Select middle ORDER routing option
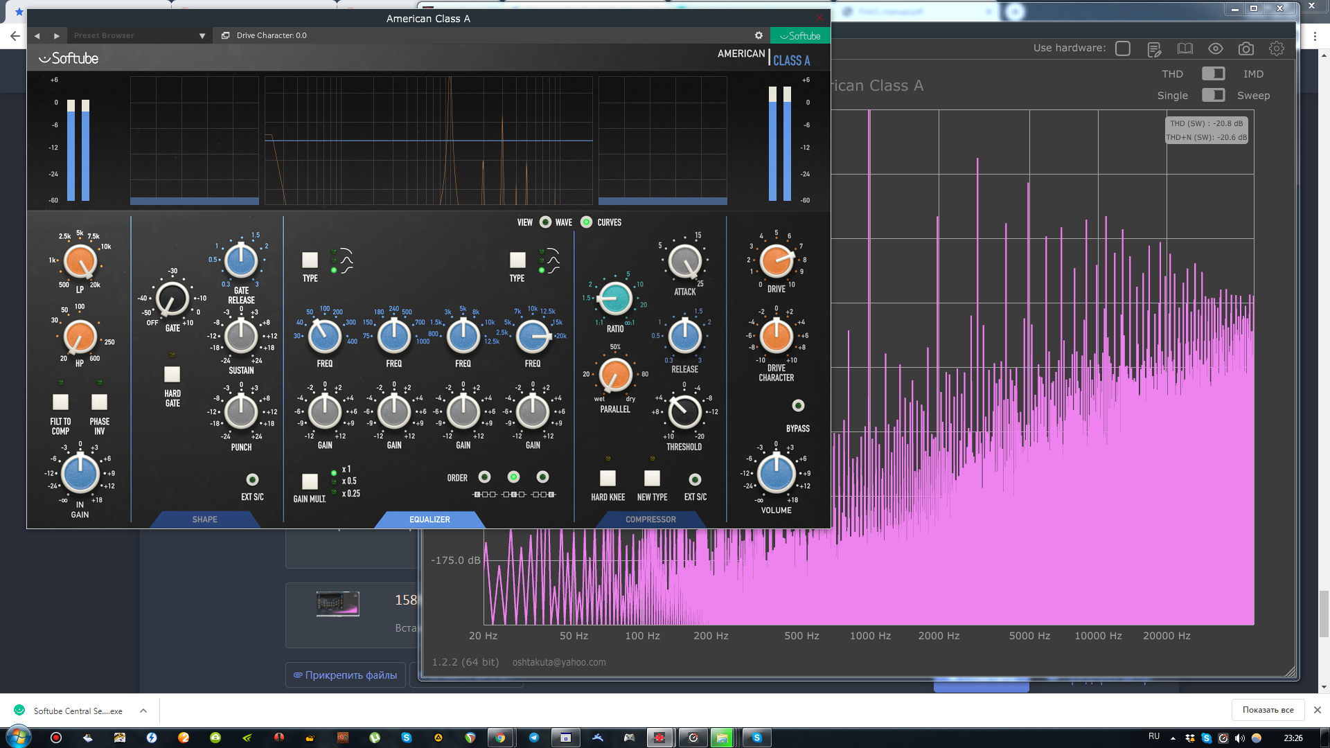The width and height of the screenshot is (1330, 748). (x=513, y=477)
